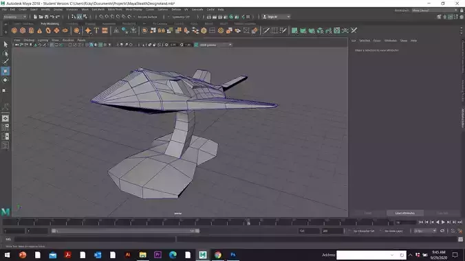Create a polygon plane from the shelf

(x=56, y=30)
